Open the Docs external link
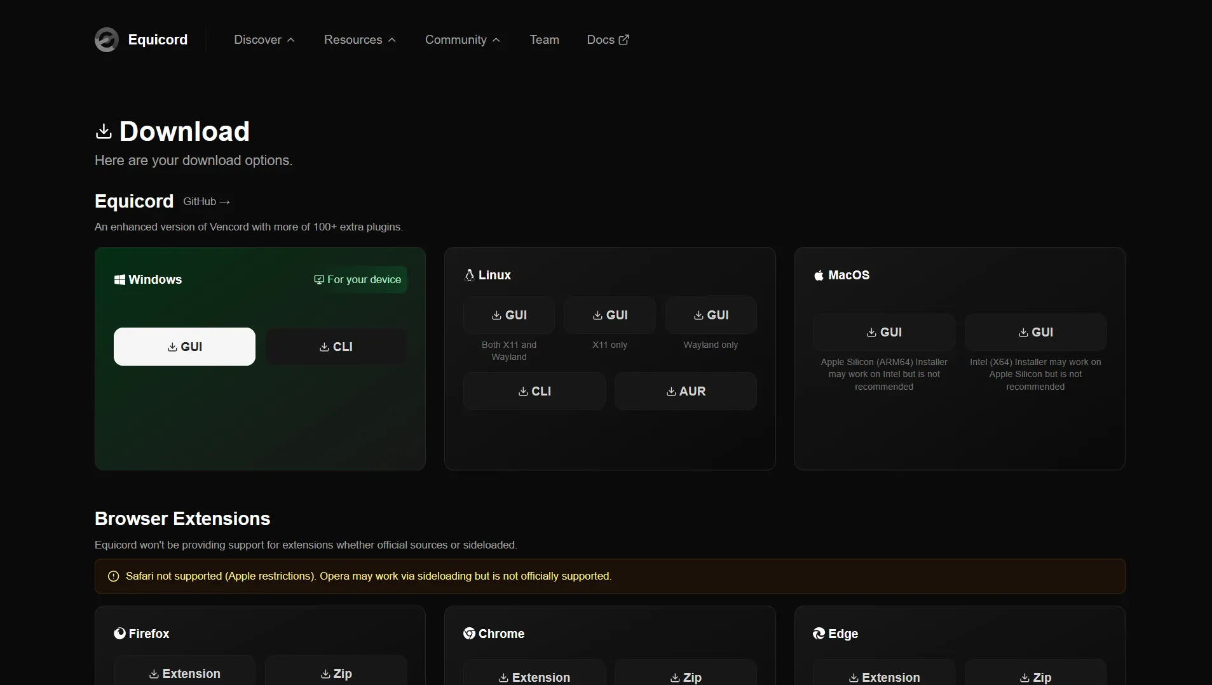The image size is (1212, 685). 608,39
